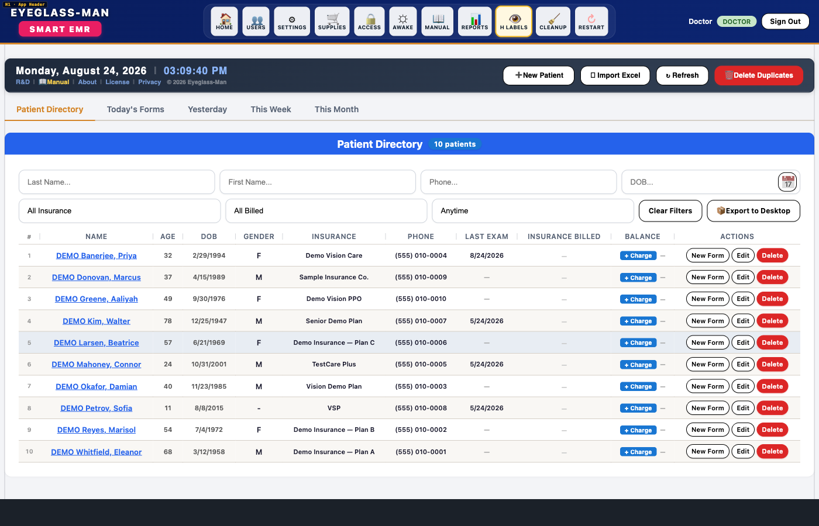Open the License link

(x=118, y=82)
